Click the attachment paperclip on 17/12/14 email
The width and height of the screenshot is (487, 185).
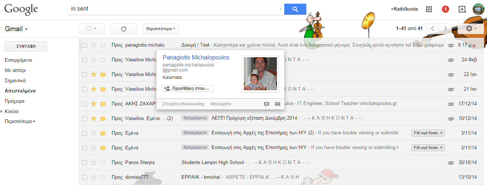tap(451, 104)
